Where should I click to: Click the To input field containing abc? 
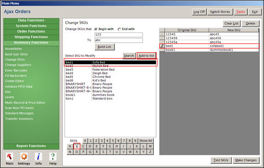coord(119,40)
